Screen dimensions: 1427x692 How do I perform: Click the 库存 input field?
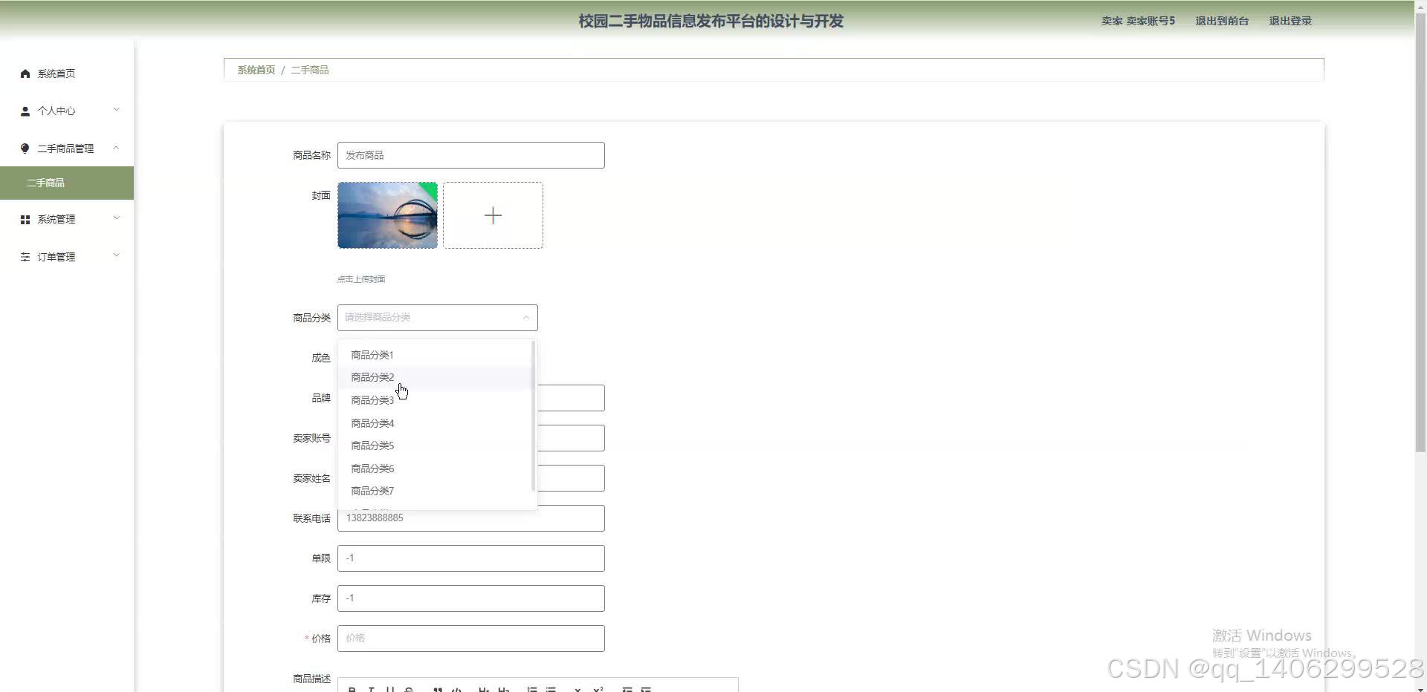pos(471,598)
